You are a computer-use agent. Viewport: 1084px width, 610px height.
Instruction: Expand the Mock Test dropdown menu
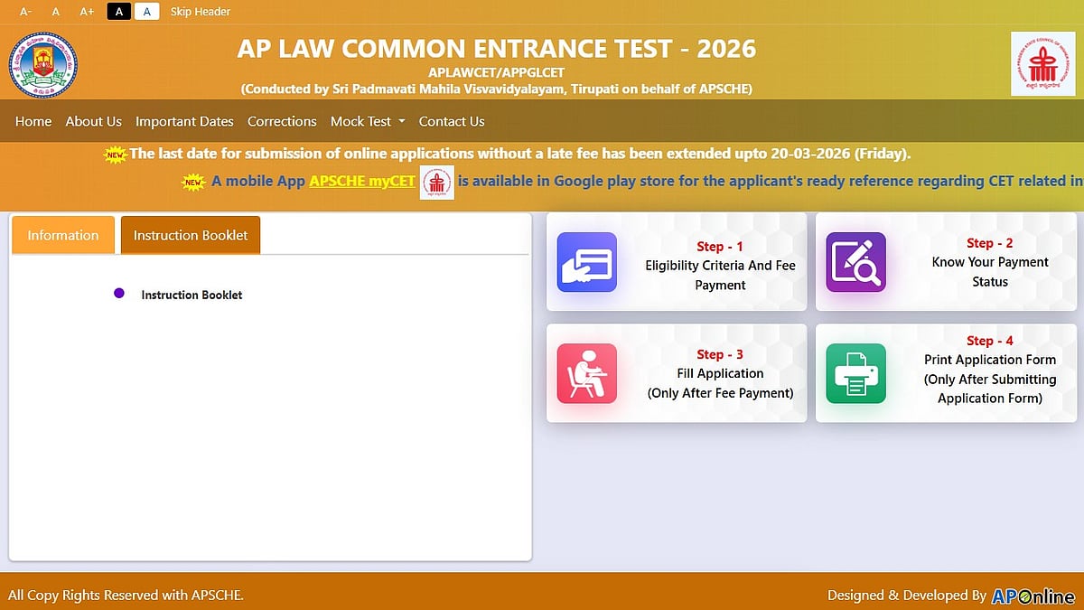(368, 121)
